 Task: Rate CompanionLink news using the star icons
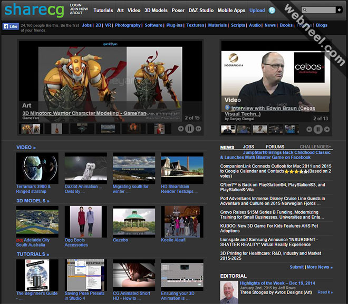[x=296, y=171]
